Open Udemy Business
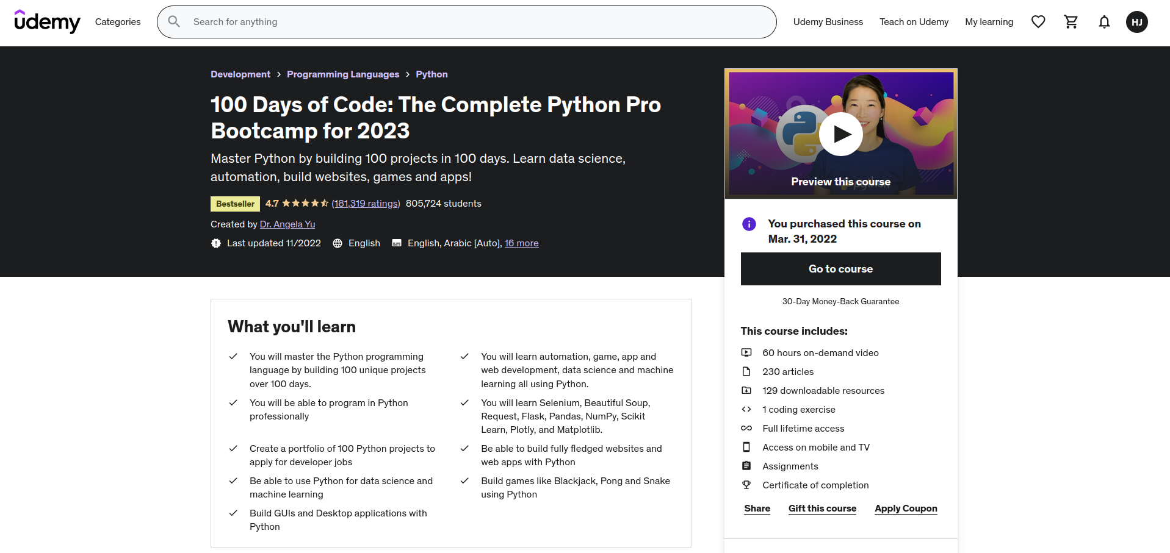 [828, 22]
